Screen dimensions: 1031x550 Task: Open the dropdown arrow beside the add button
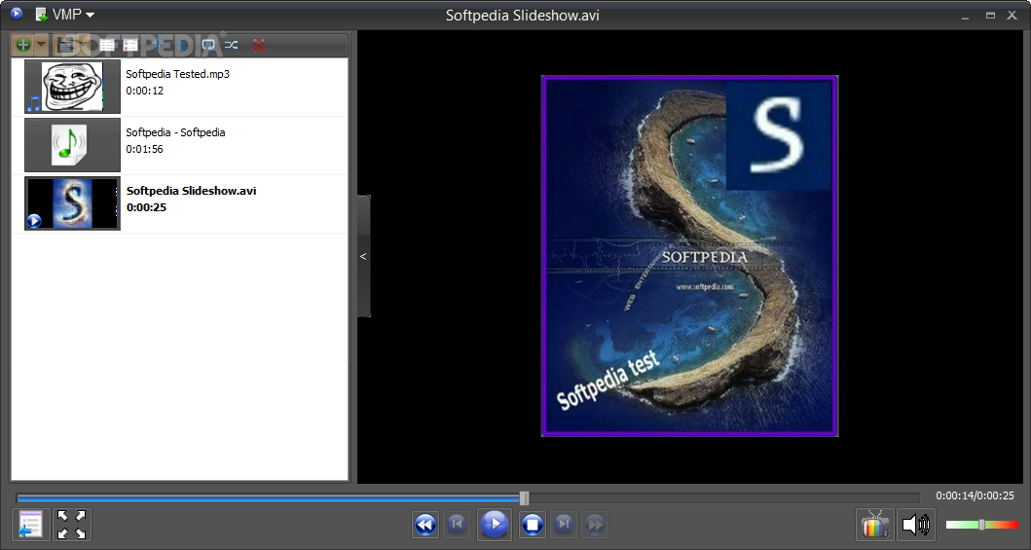click(x=42, y=46)
